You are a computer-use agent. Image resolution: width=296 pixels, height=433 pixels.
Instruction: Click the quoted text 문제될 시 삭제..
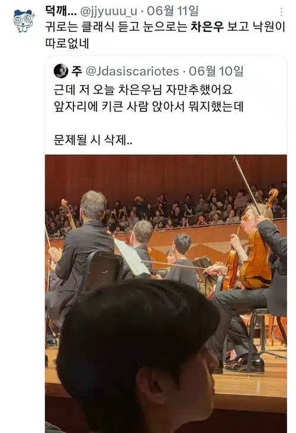(93, 140)
